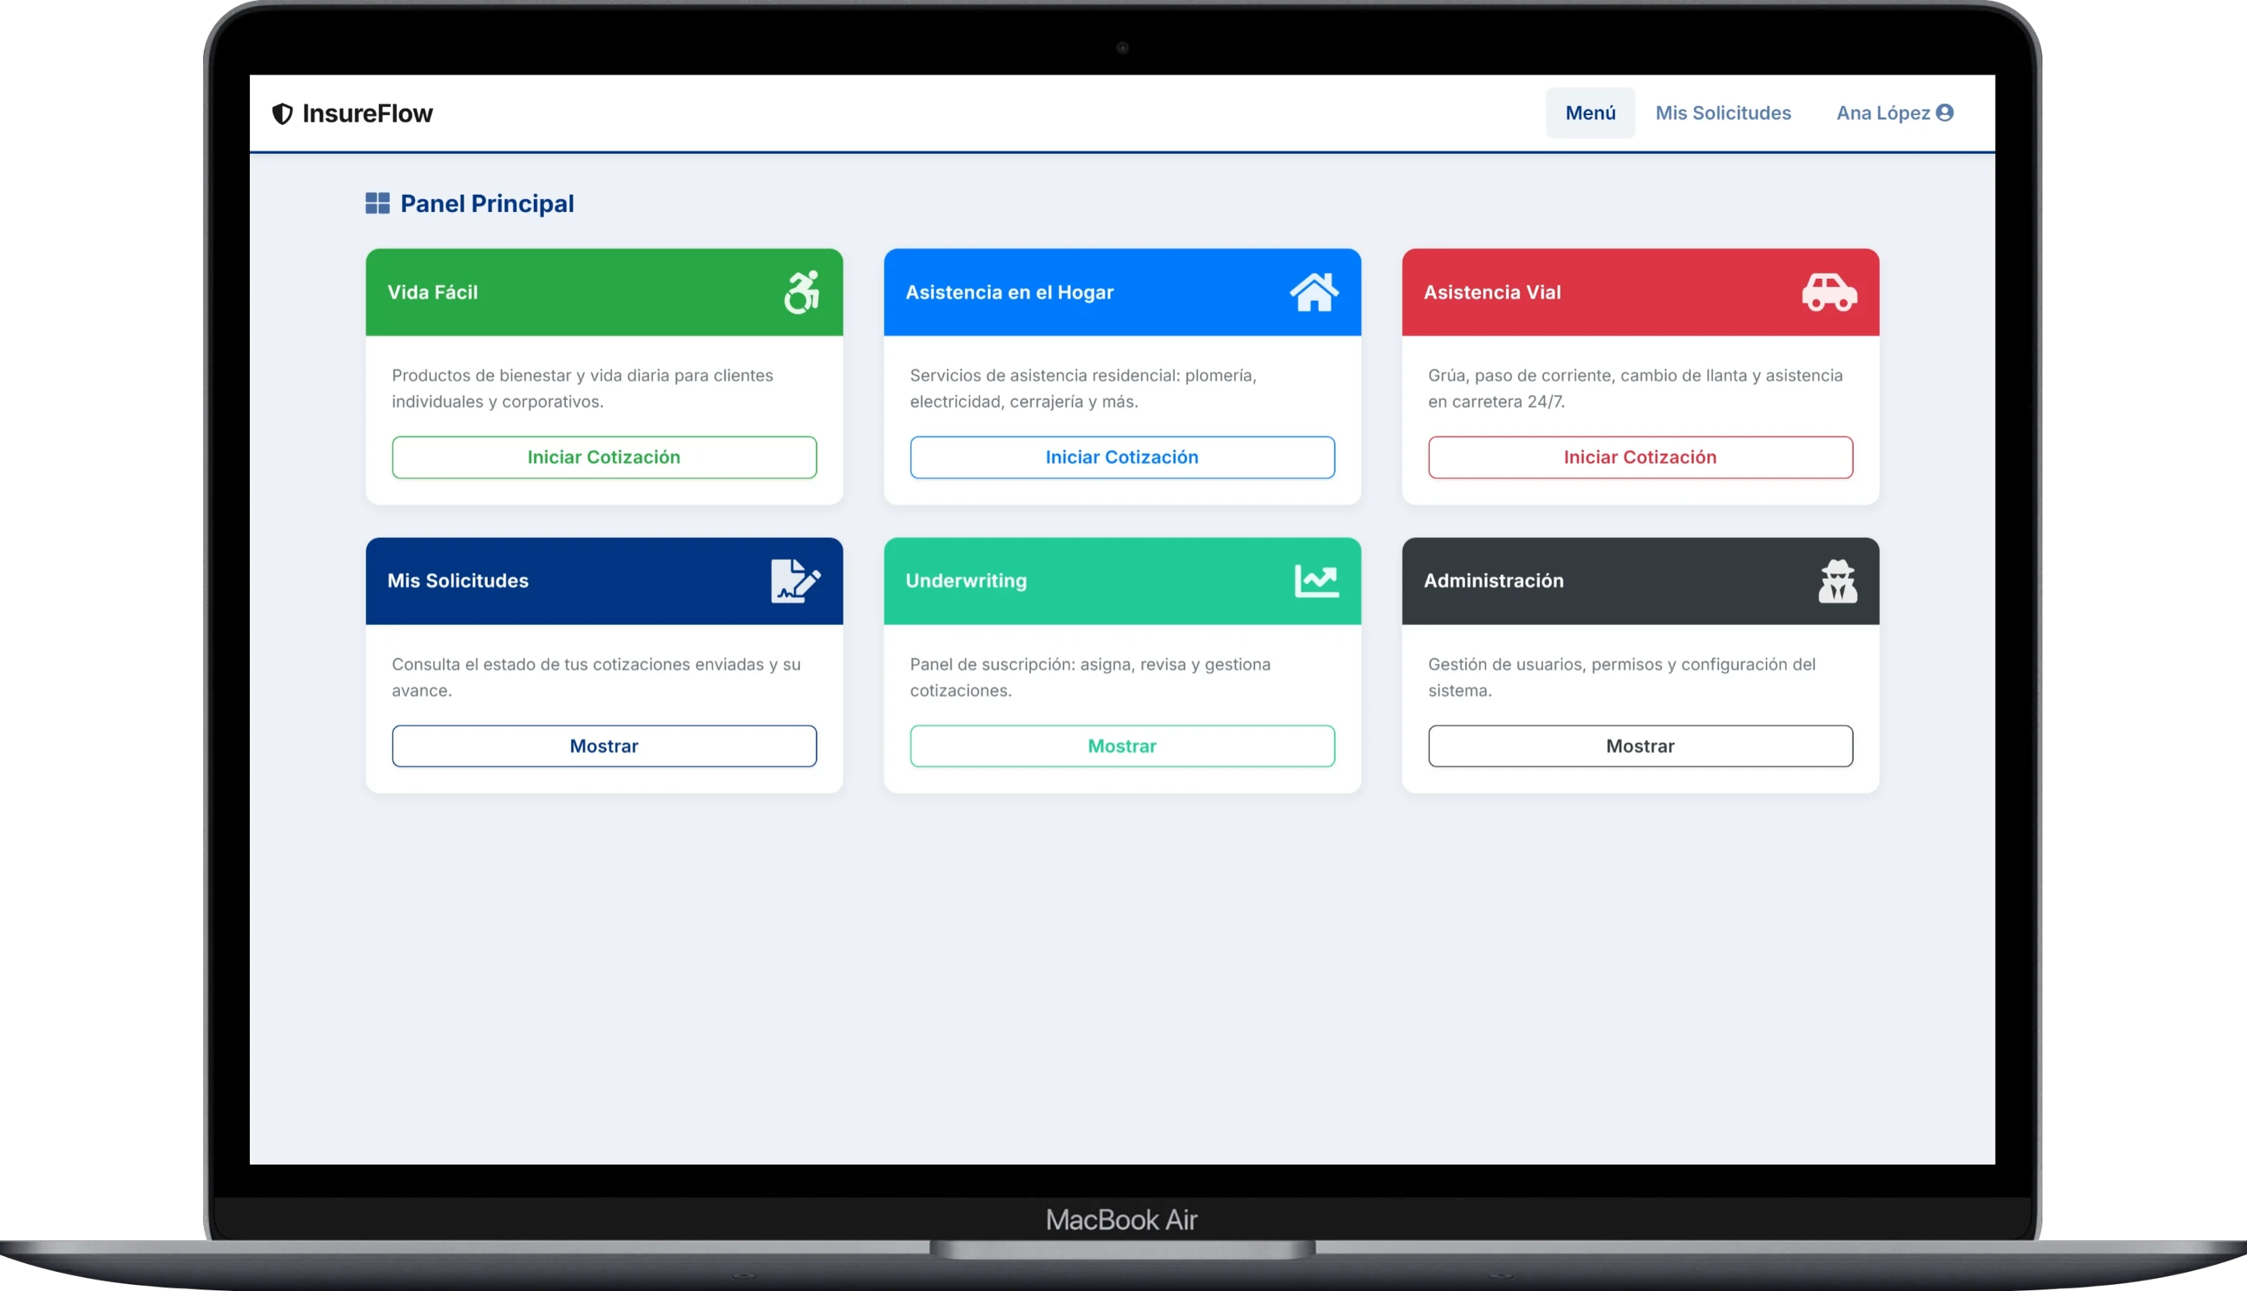Click the user avatar icon next to Ana López
2247x1291 pixels.
coord(1945,113)
